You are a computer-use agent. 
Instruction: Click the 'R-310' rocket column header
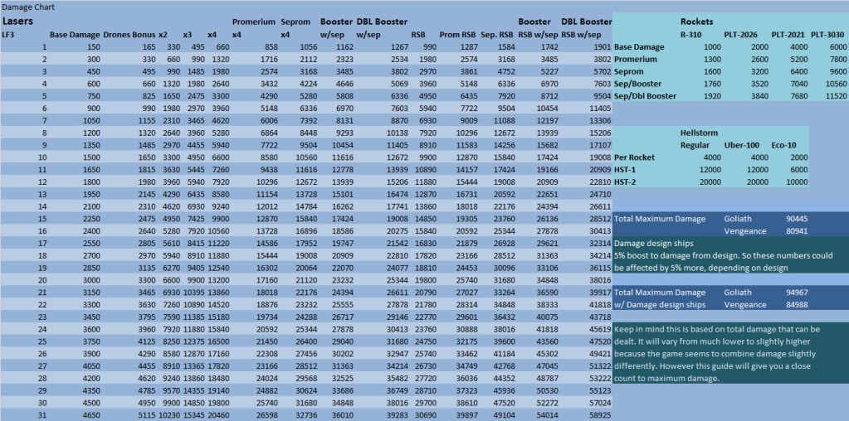692,35
